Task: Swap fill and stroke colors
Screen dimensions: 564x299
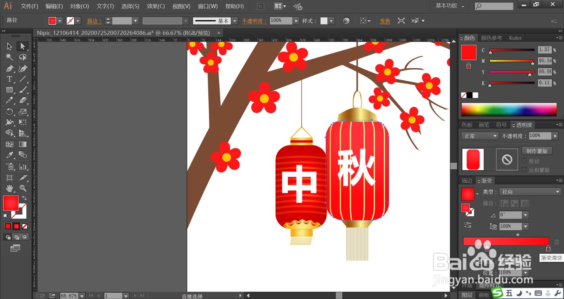Action: point(24,198)
